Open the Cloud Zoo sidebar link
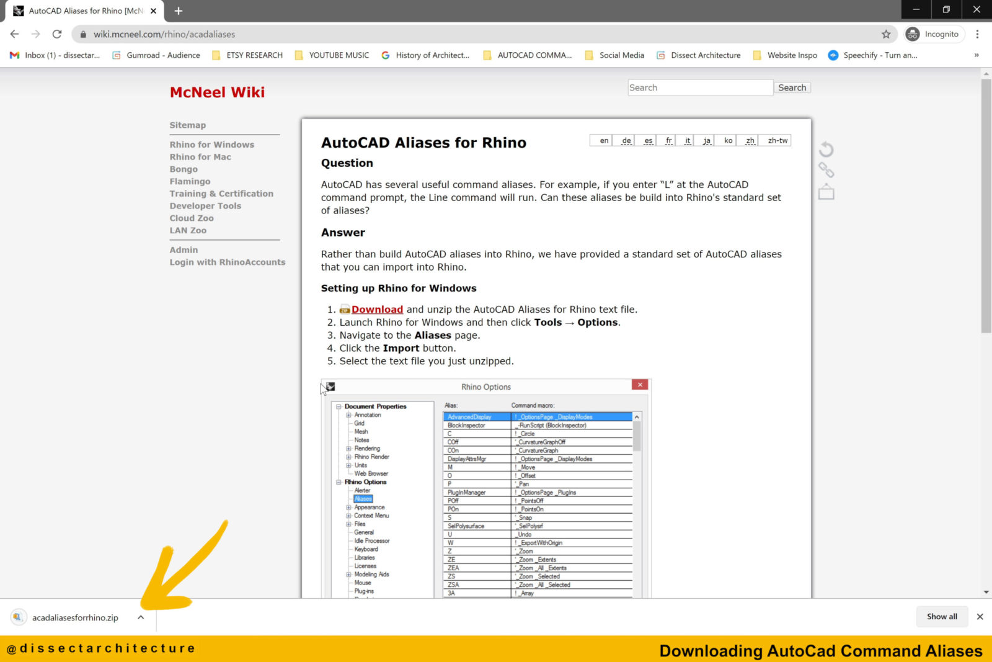Image resolution: width=992 pixels, height=662 pixels. [x=192, y=218]
